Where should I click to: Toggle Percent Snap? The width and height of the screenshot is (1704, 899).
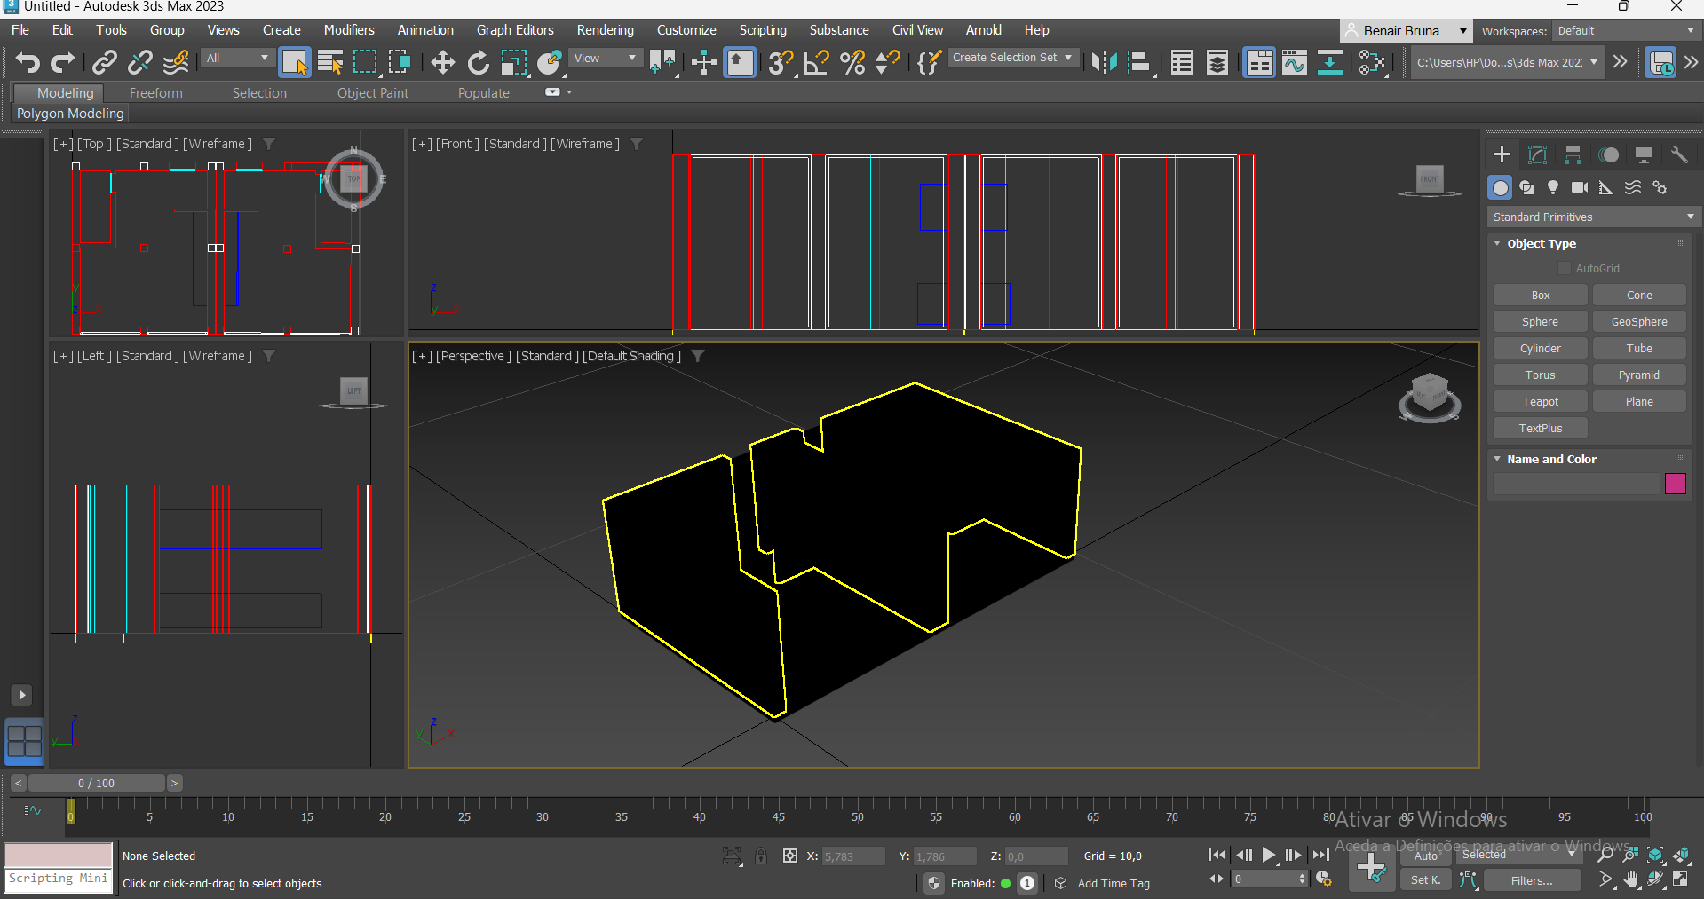pyautogui.click(x=852, y=62)
